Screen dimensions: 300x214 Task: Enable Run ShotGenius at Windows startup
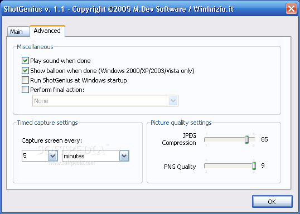pos(25,80)
